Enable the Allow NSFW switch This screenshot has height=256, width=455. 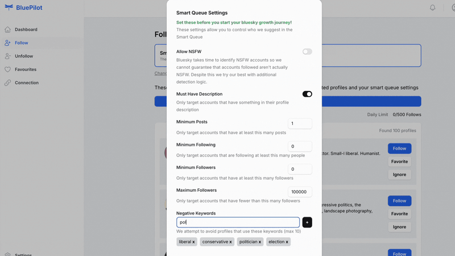pyautogui.click(x=307, y=52)
